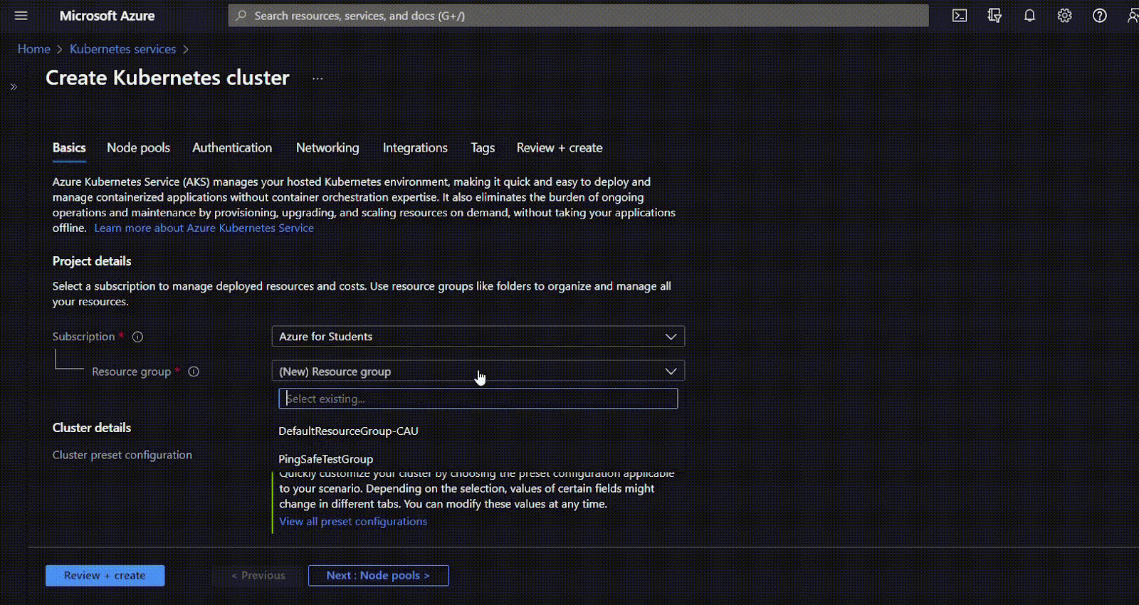The width and height of the screenshot is (1139, 605).
Task: Select DefaultResourceGroup-CAU from the list
Action: [348, 431]
